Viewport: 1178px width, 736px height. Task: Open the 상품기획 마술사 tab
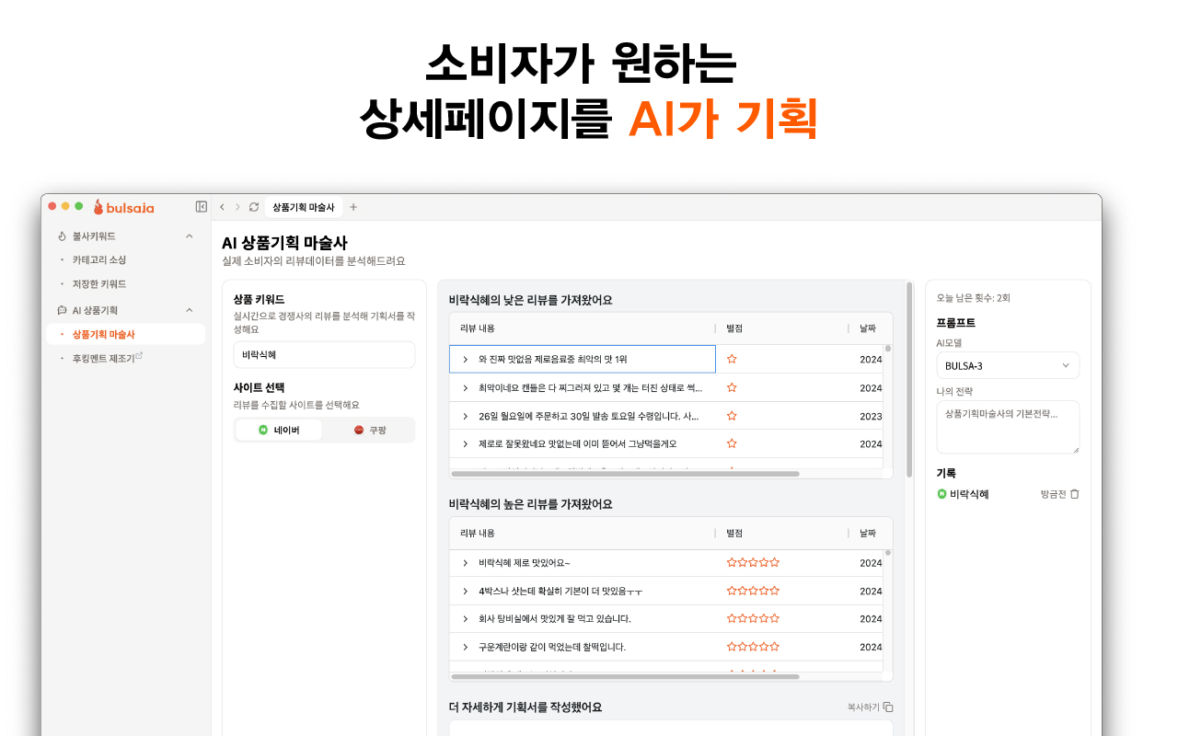click(x=304, y=207)
